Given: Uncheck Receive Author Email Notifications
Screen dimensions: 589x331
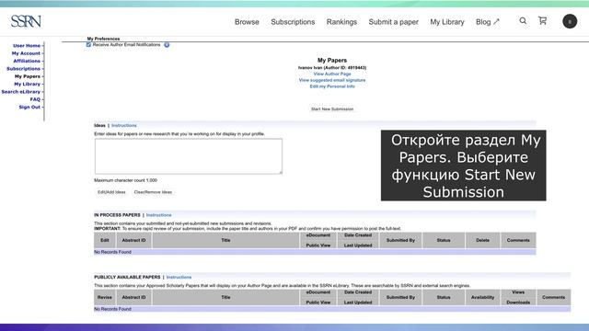Looking at the screenshot, I should click(x=88, y=45).
